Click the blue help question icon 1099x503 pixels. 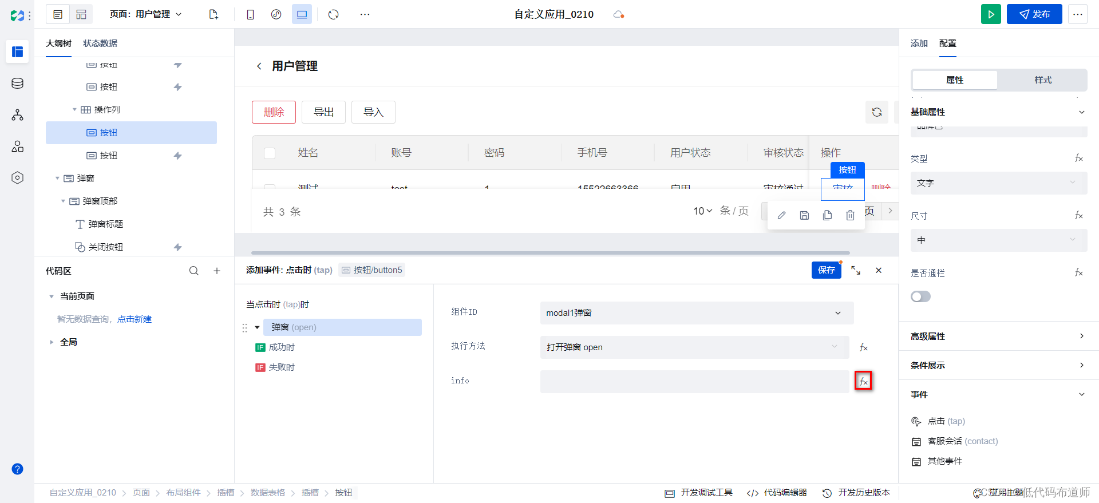pos(17,469)
